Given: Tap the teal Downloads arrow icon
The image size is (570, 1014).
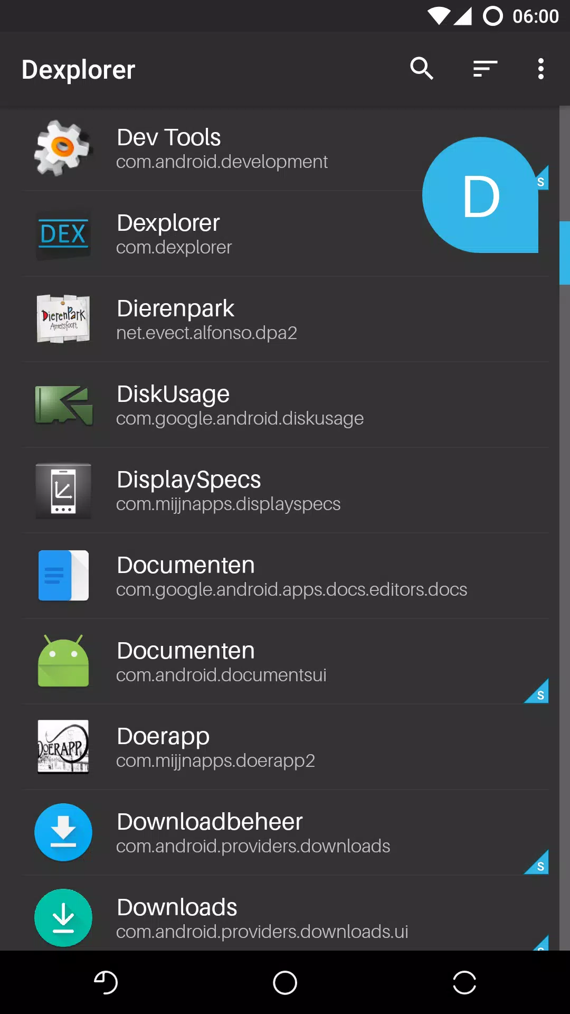Looking at the screenshot, I should [63, 918].
